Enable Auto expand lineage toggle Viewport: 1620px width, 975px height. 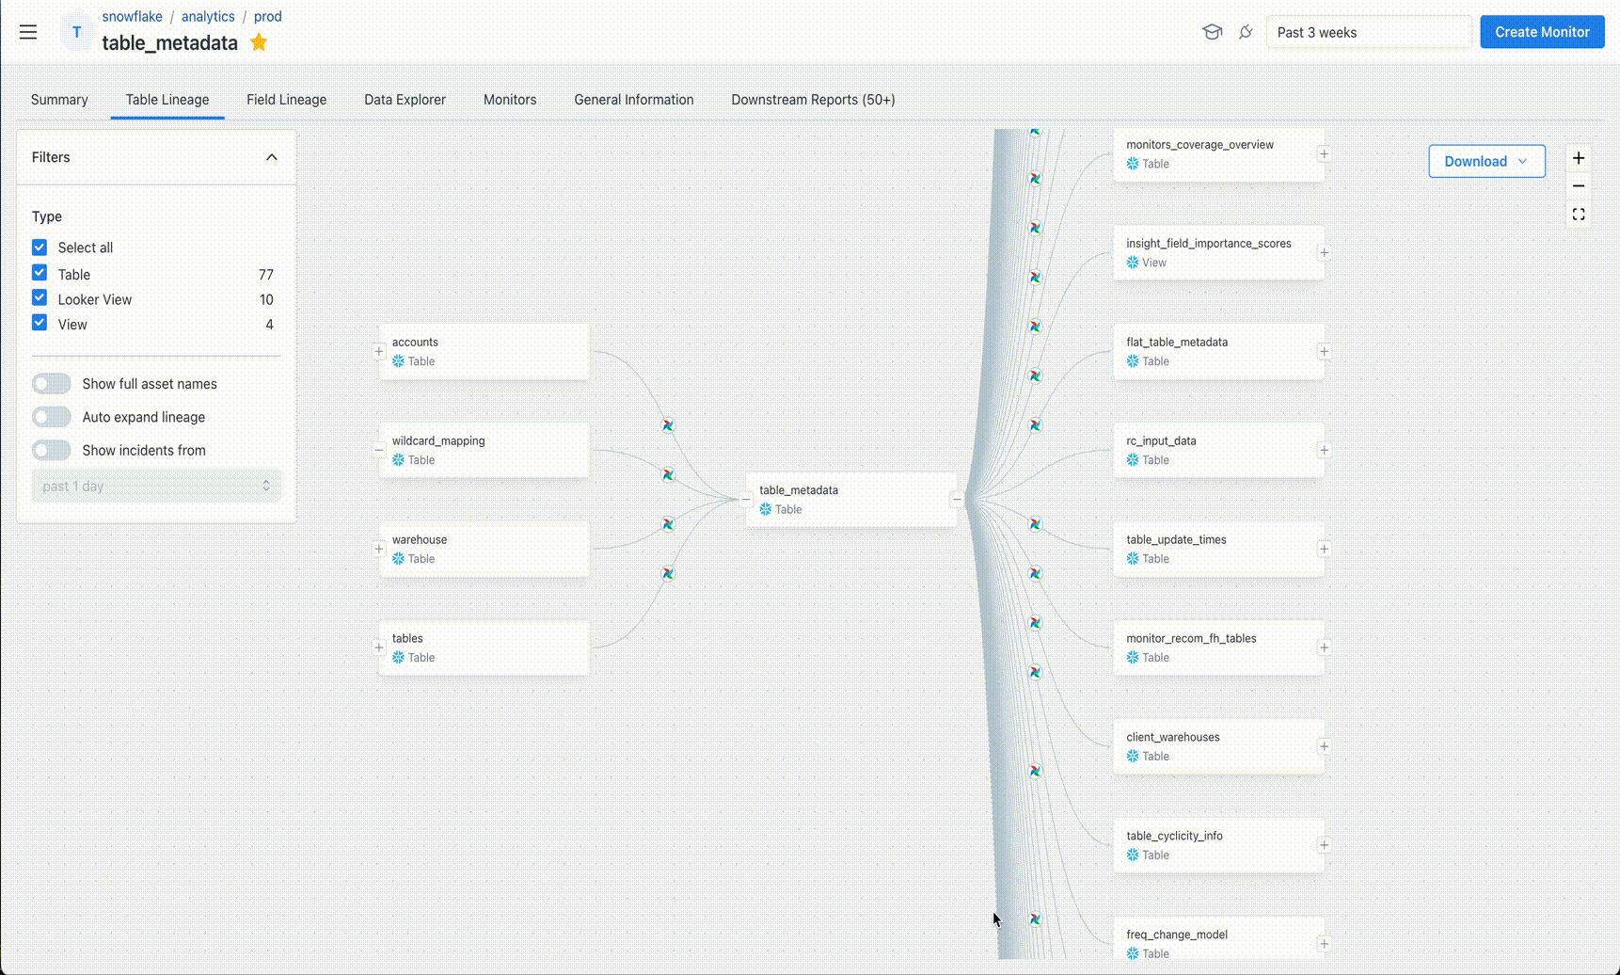click(51, 417)
